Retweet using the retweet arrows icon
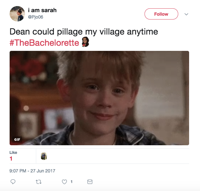Image resolution: width=200 pixels, height=191 pixels. pyautogui.click(x=38, y=182)
